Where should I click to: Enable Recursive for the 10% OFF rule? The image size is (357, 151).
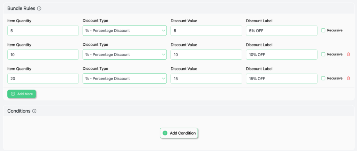[x=323, y=54]
